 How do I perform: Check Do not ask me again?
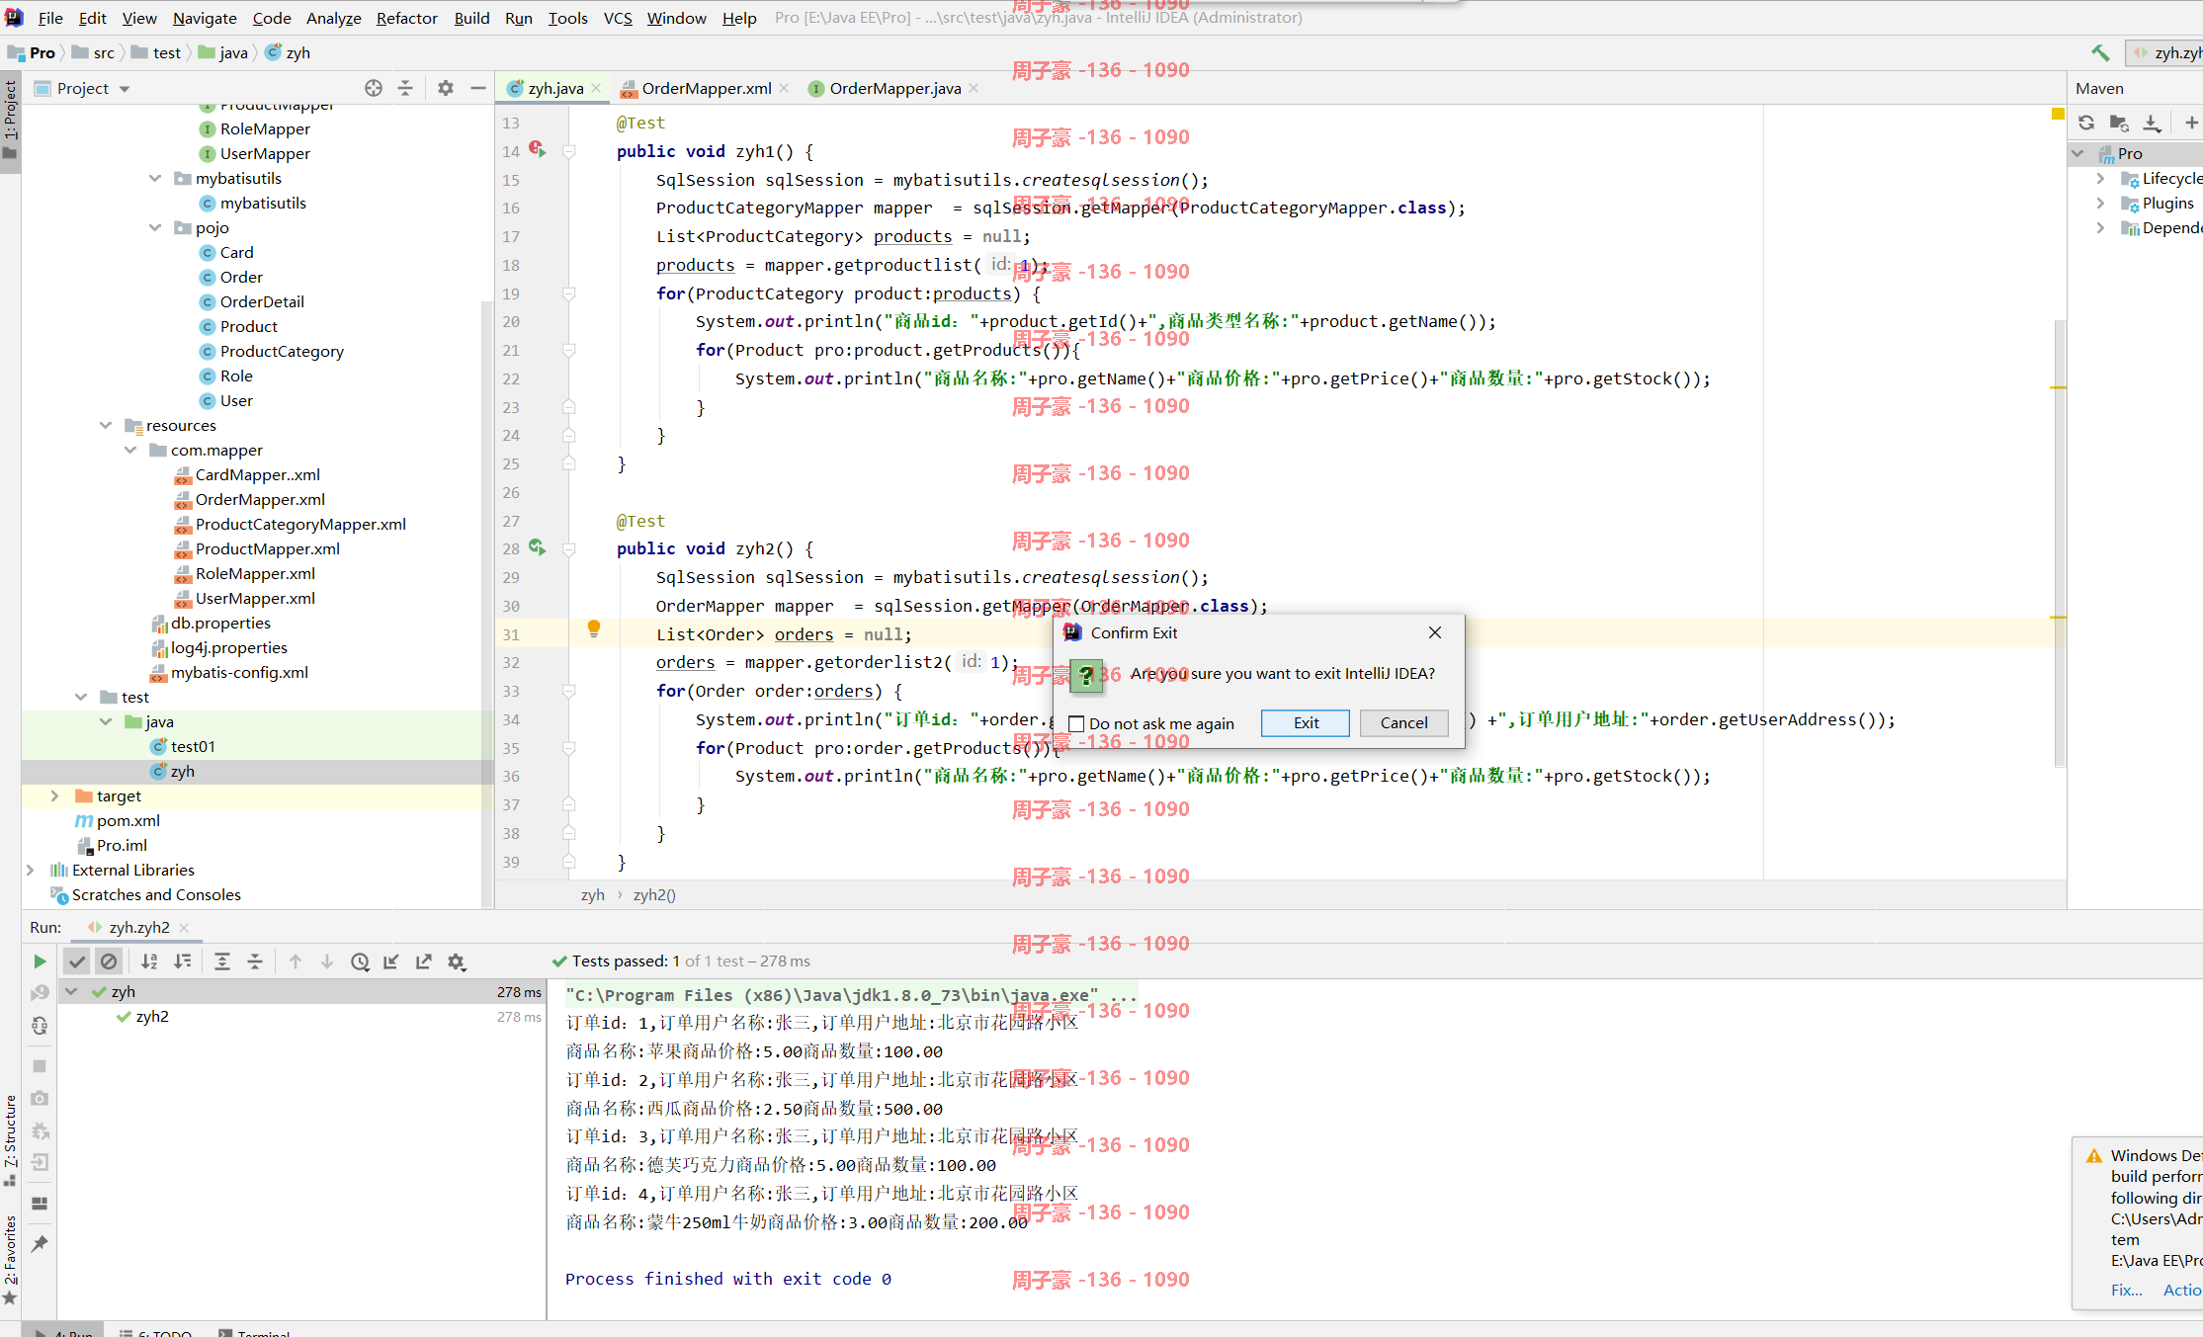(1077, 723)
